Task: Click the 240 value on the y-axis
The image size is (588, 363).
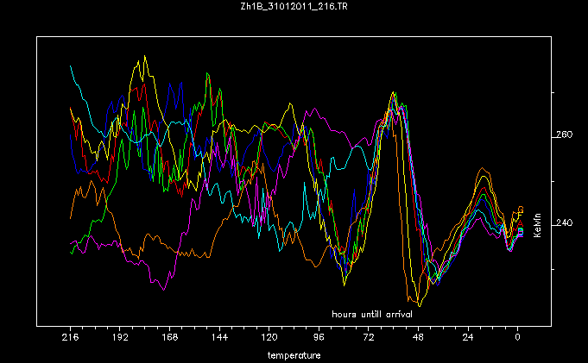Action: (564, 224)
